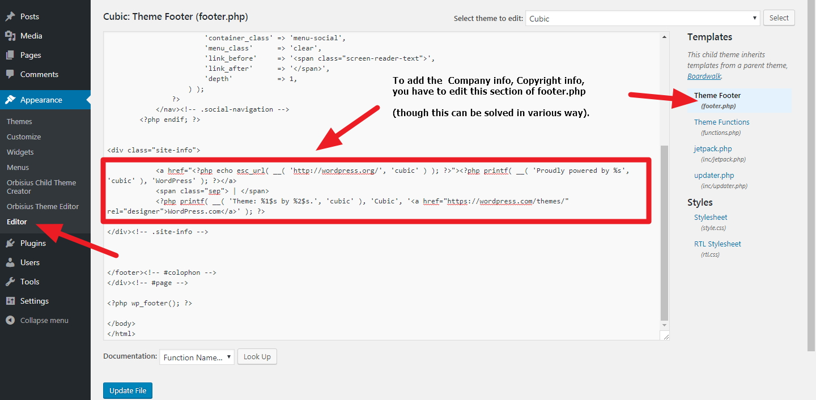Open the Boardwalk parent theme link
816x400 pixels.
[704, 76]
